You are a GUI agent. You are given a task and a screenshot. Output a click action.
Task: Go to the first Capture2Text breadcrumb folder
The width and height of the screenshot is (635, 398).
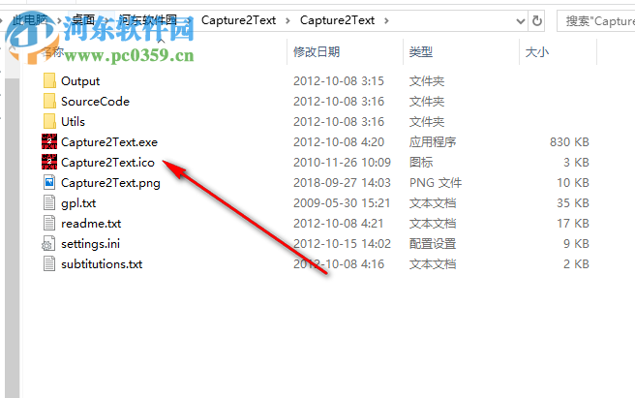(x=238, y=20)
